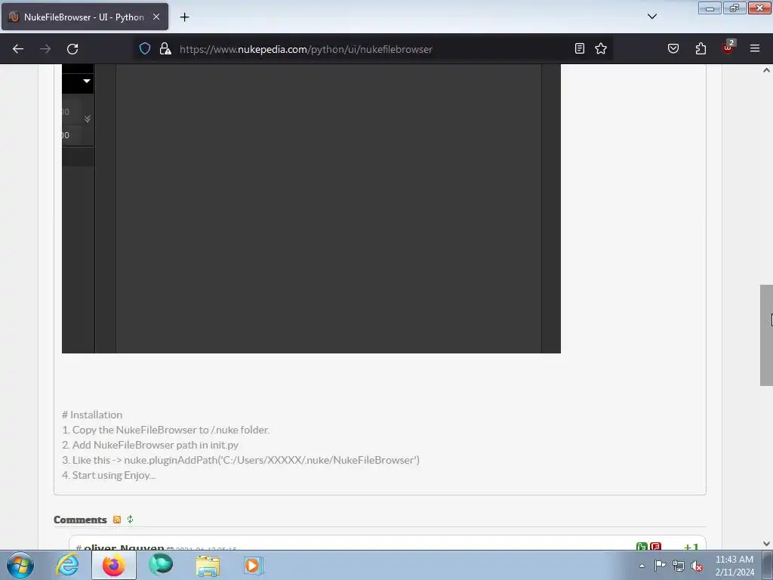773x580 pixels.
Task: Reload the current Nukepedia page
Action: point(72,49)
